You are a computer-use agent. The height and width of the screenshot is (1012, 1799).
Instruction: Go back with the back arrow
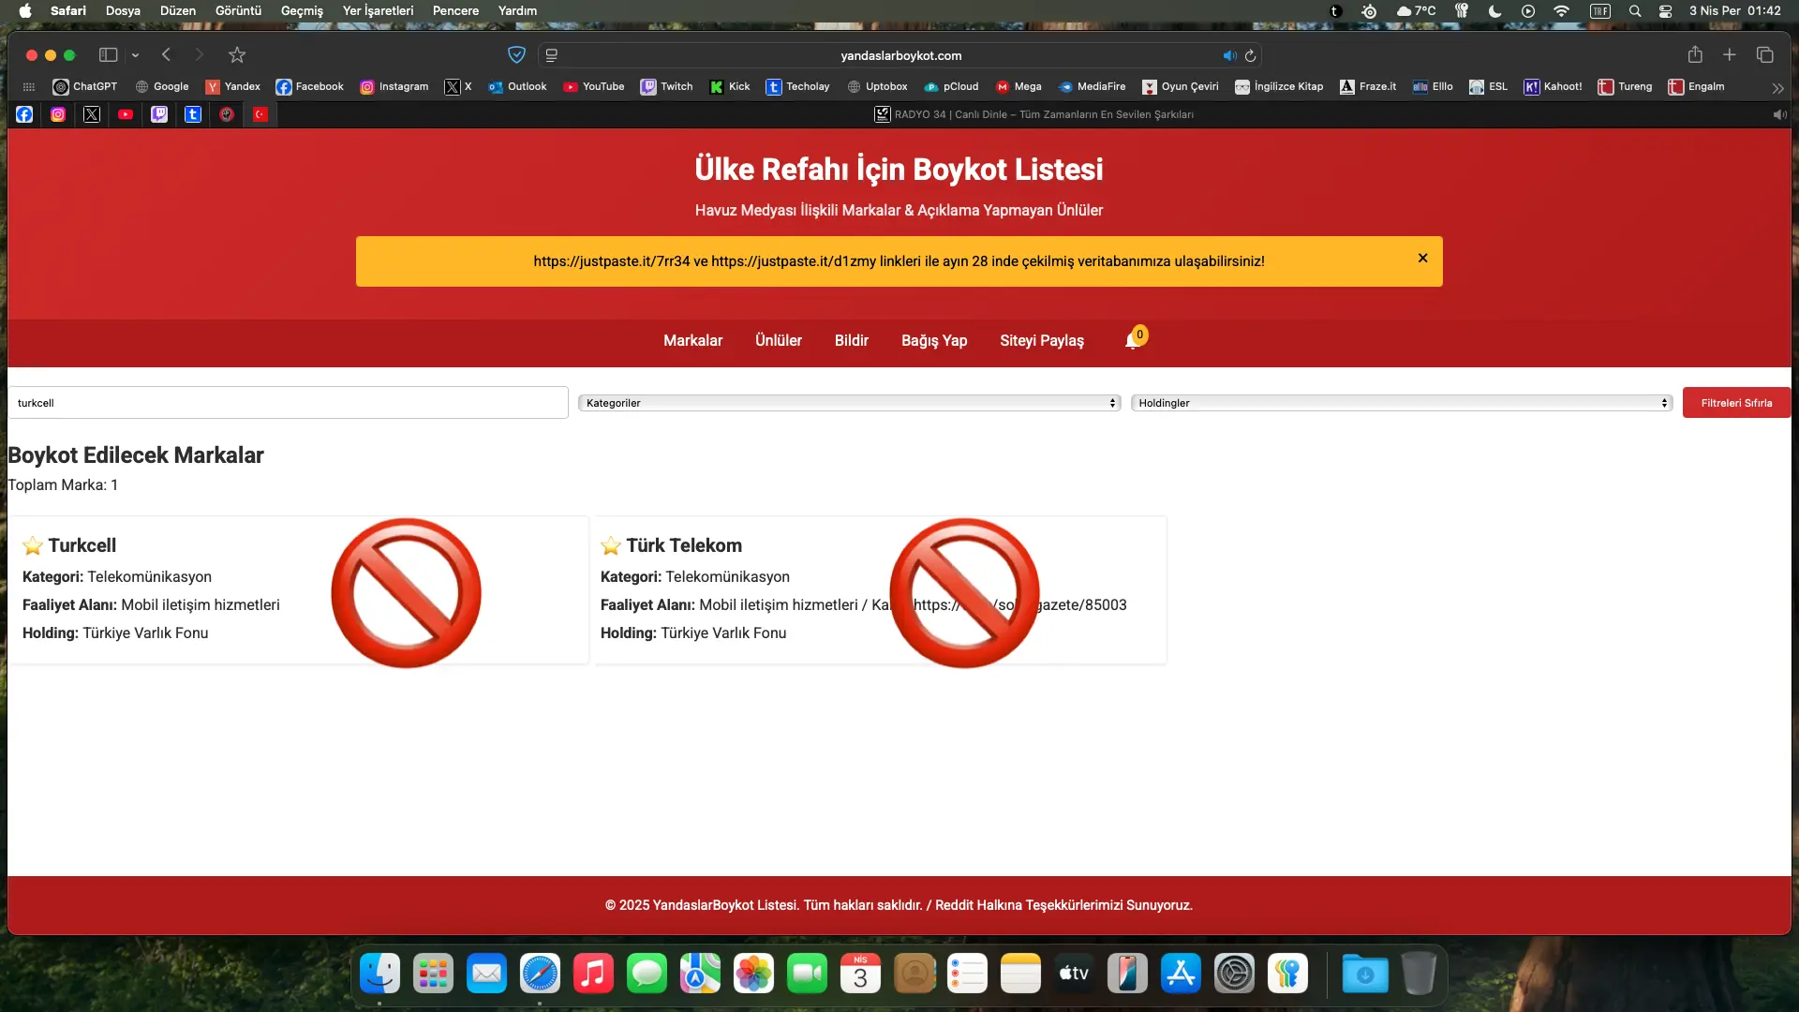click(166, 55)
